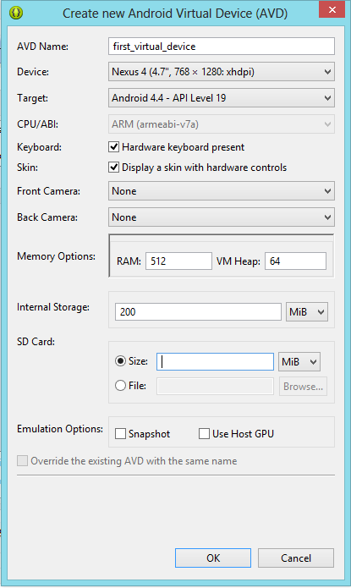Viewport: 351px width, 588px height.
Task: Click the RAM input field showing 512
Action: click(178, 261)
